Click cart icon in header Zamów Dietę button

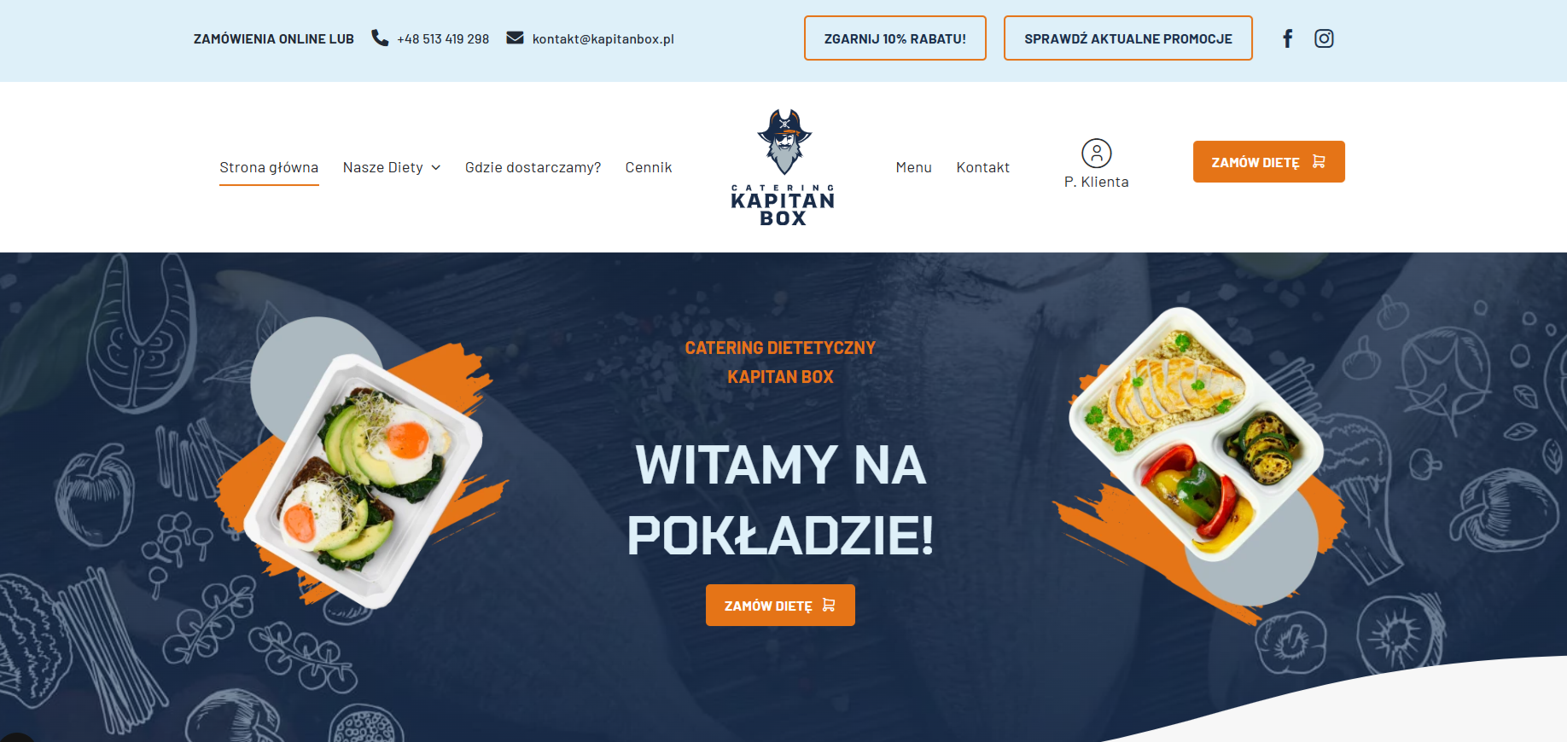point(1319,161)
